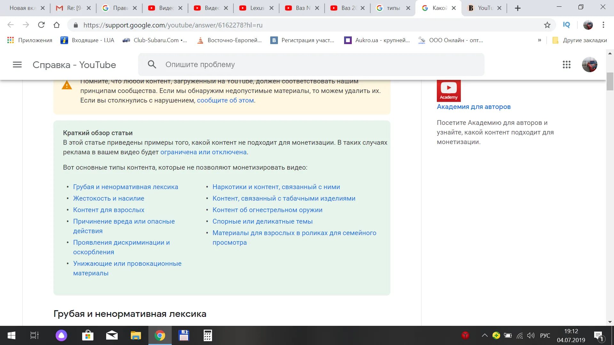This screenshot has height=345, width=614.
Task: Click the page vertical scrollbar thumb
Action: coord(610,81)
